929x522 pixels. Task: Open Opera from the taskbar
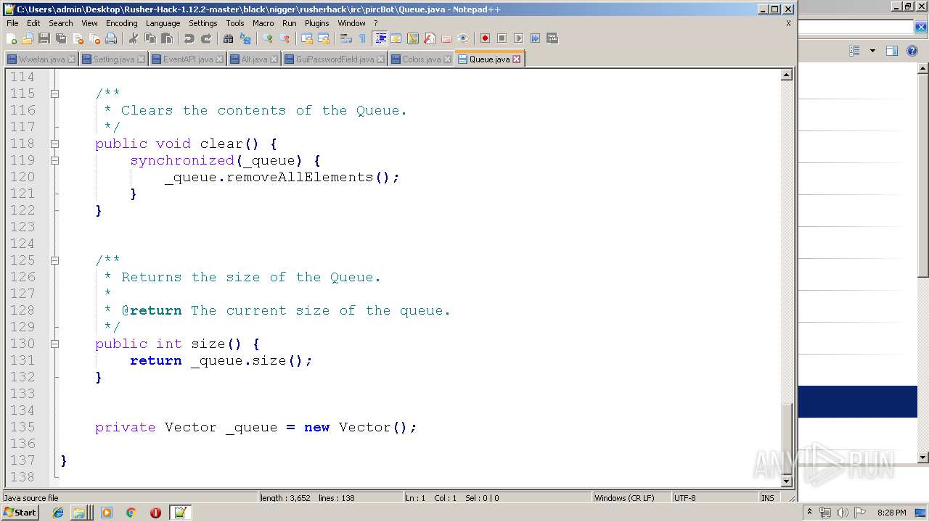(155, 513)
